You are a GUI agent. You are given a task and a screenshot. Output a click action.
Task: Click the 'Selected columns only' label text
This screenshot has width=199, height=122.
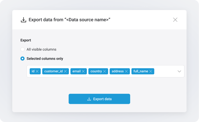click(x=45, y=59)
